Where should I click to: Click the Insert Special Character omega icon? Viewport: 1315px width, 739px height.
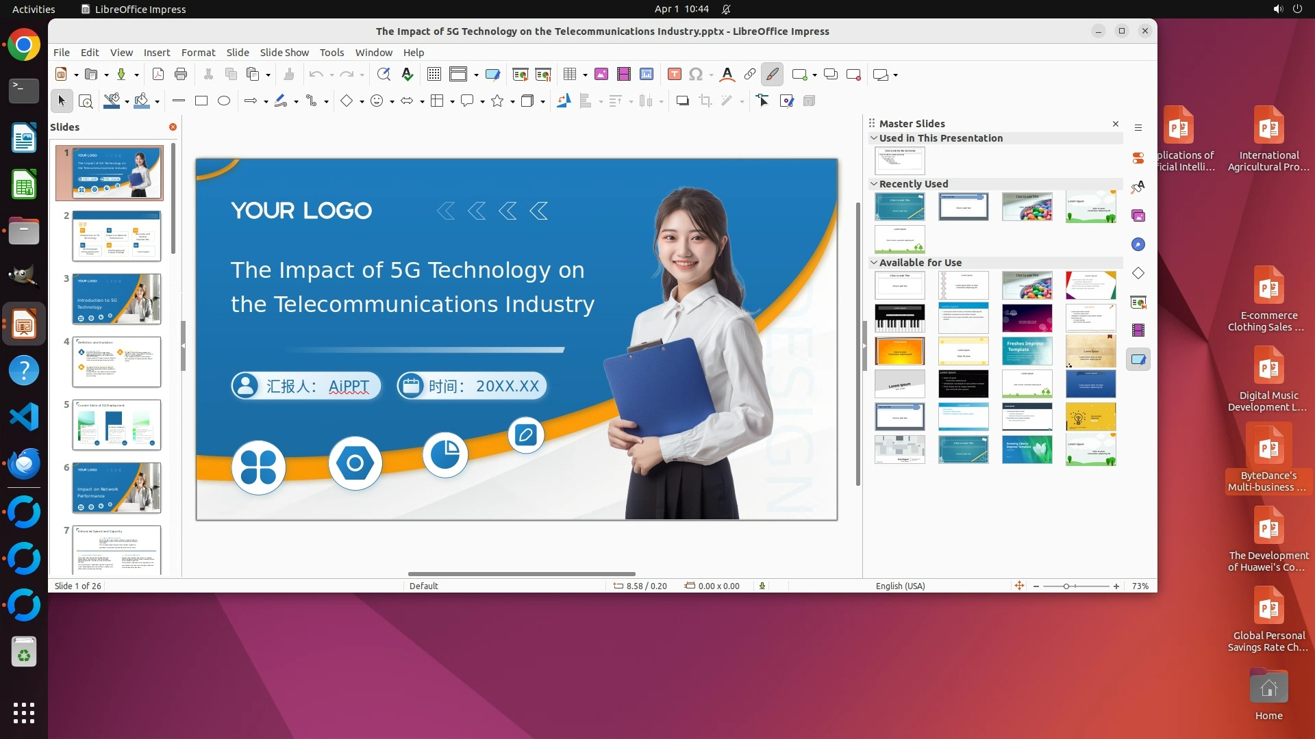click(696, 75)
